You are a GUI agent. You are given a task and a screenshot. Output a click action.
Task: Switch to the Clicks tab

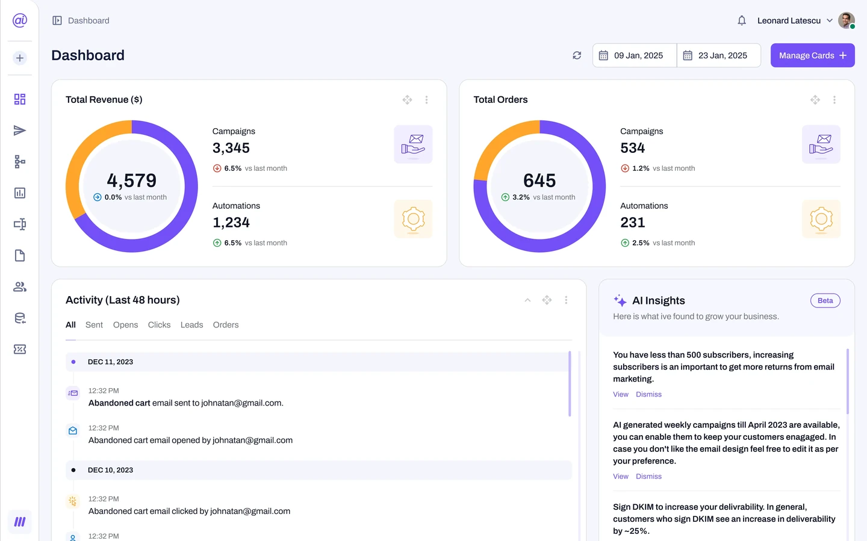point(159,325)
